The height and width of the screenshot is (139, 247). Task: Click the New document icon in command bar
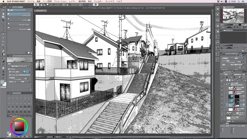[x=41, y=5]
